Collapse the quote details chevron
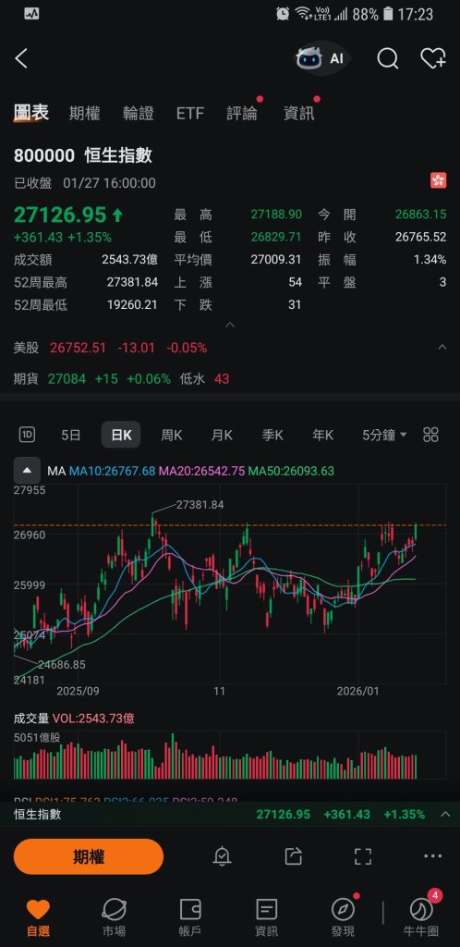This screenshot has width=460, height=947. (x=230, y=325)
